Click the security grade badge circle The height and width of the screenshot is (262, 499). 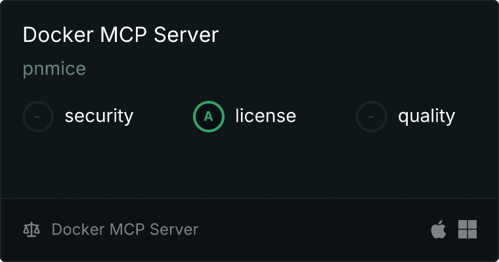[x=38, y=117]
